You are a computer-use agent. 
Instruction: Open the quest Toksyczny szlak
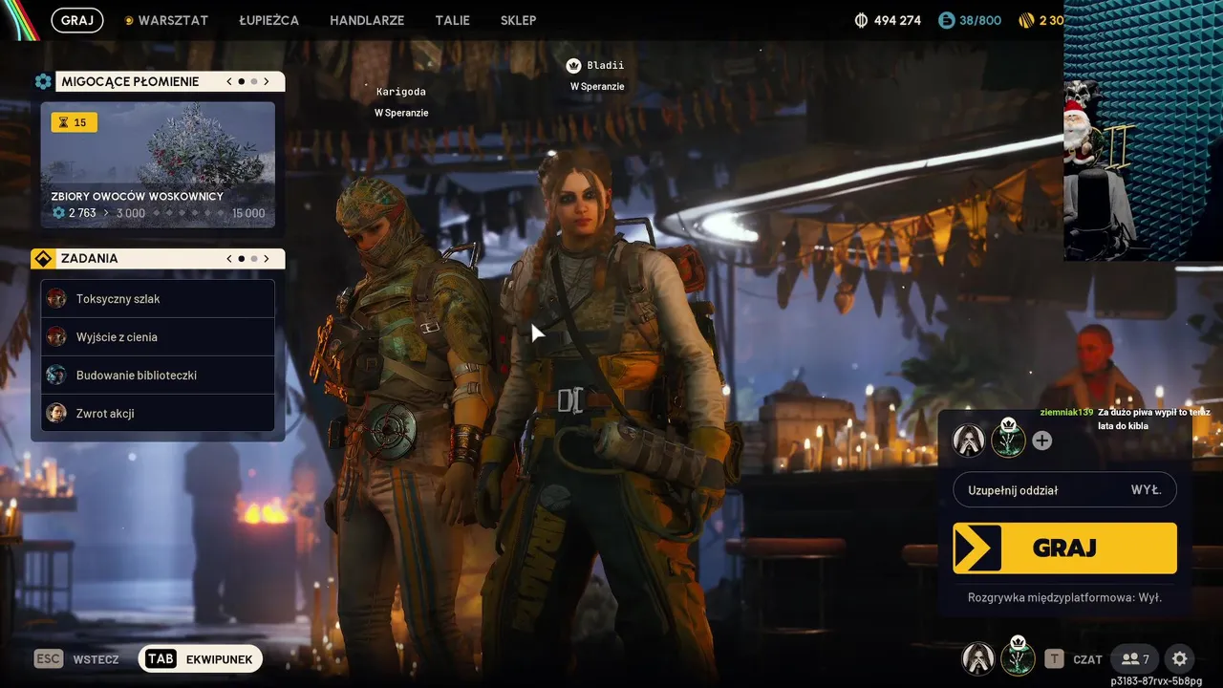158,299
